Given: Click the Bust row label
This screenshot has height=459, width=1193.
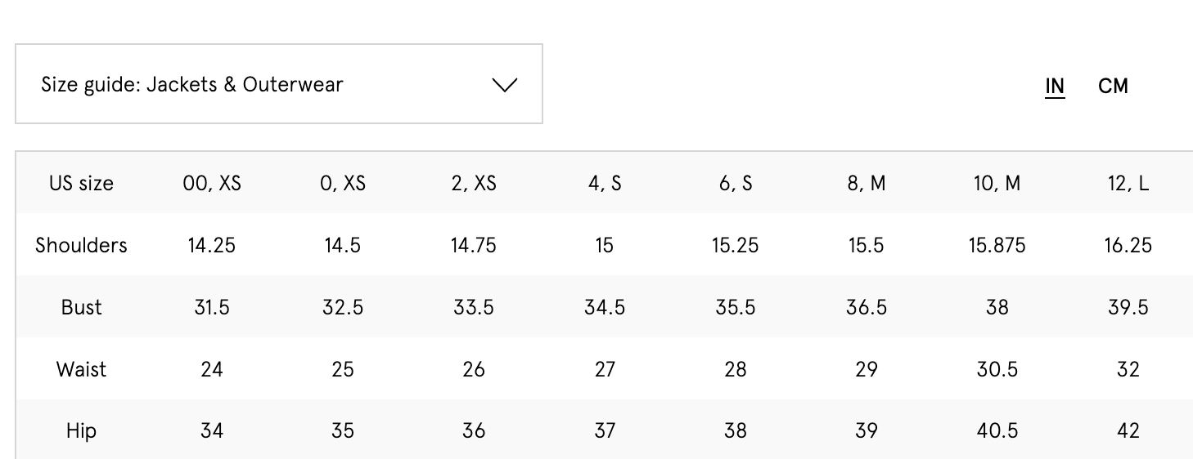Looking at the screenshot, I should pyautogui.click(x=81, y=307).
